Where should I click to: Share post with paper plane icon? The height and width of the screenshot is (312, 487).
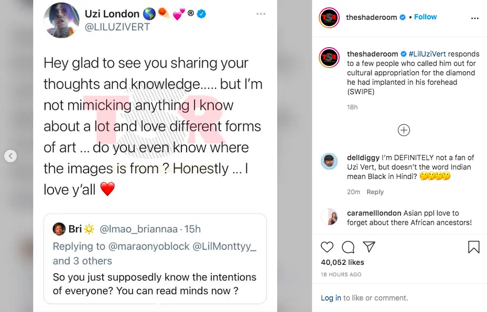369,247
